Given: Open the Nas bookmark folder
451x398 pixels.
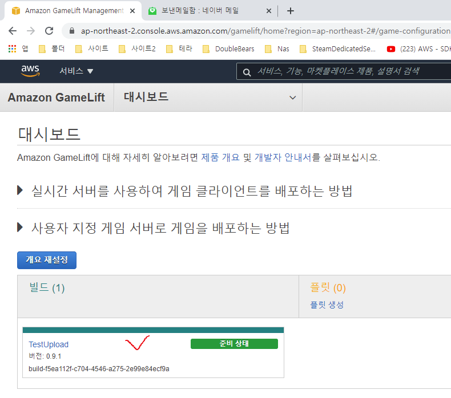Looking at the screenshot, I should (277, 49).
